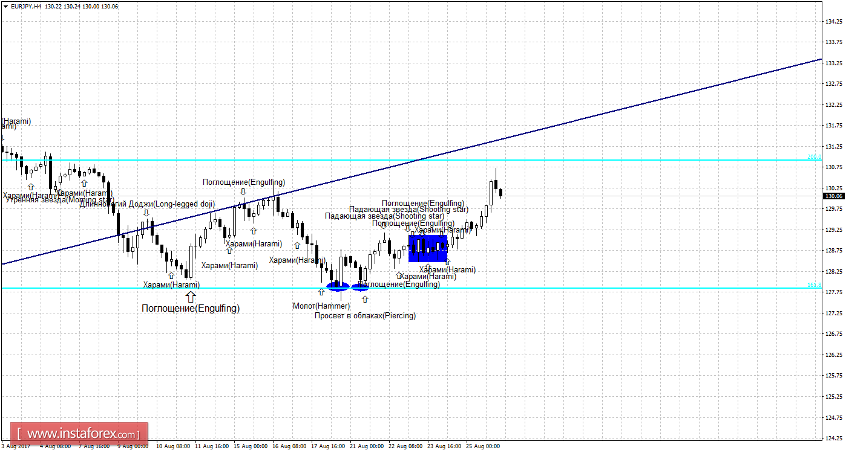Click the 131.25 price axis label
This screenshot has width=846, height=453.
coord(835,146)
